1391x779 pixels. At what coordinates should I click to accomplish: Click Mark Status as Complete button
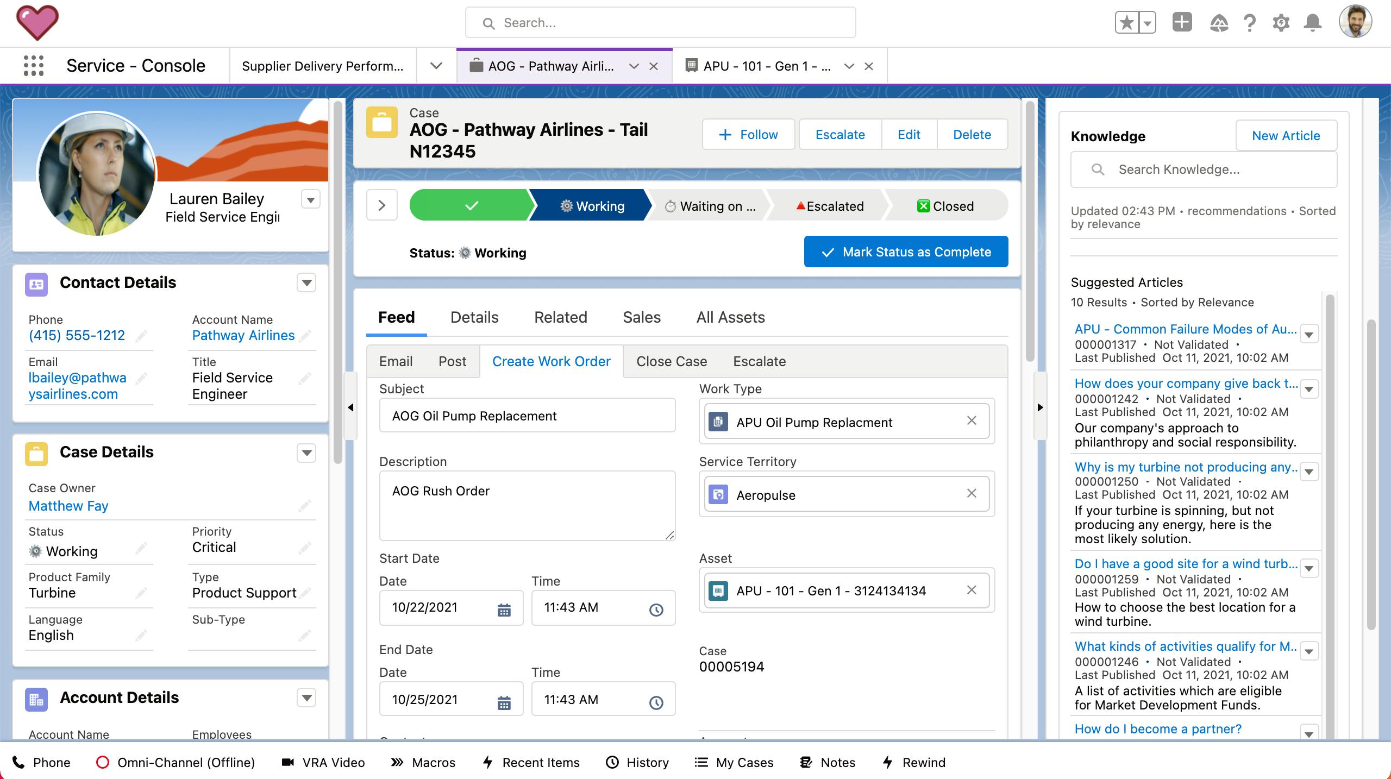click(906, 252)
